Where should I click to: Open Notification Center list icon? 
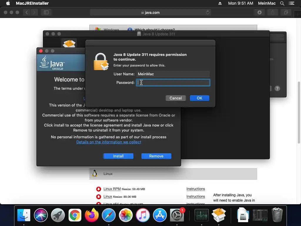291,3
